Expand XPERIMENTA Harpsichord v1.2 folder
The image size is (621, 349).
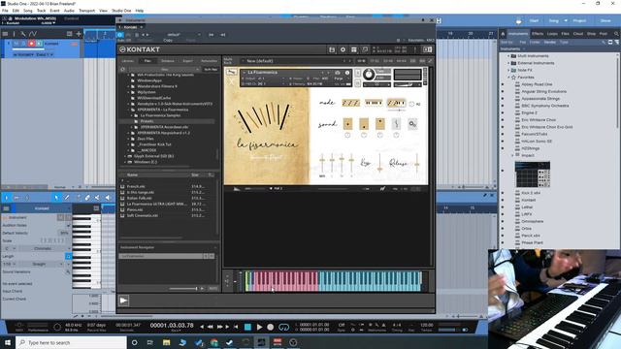pyautogui.click(x=129, y=133)
